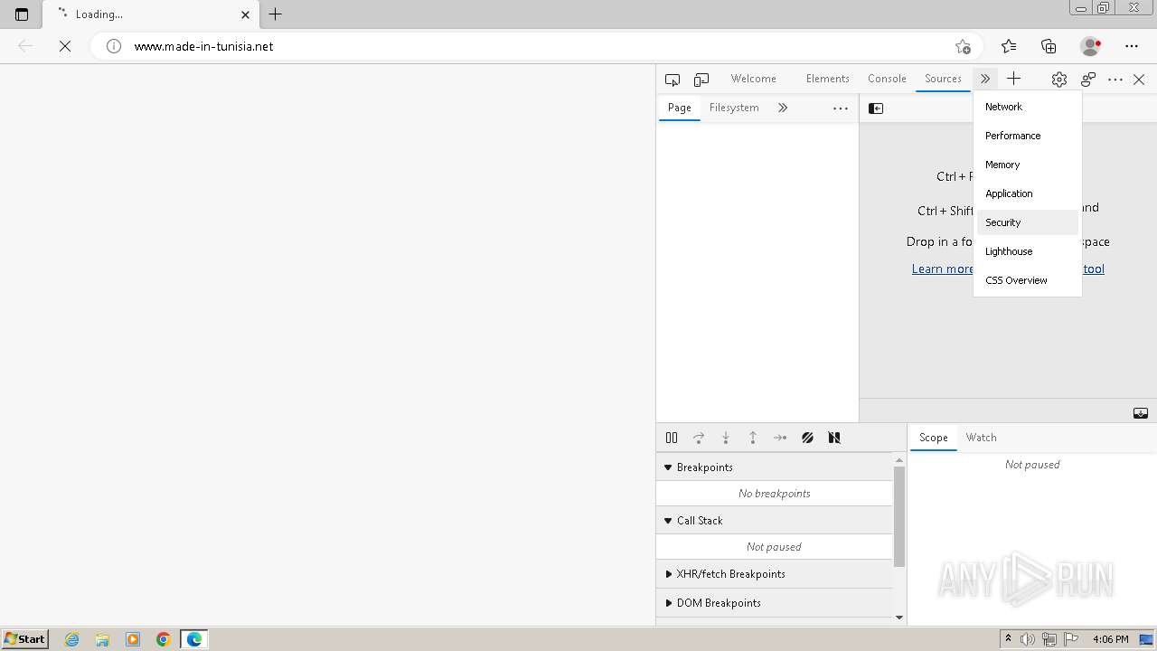Choose Security from the overflow menu
1157x651 pixels.
click(x=1028, y=222)
